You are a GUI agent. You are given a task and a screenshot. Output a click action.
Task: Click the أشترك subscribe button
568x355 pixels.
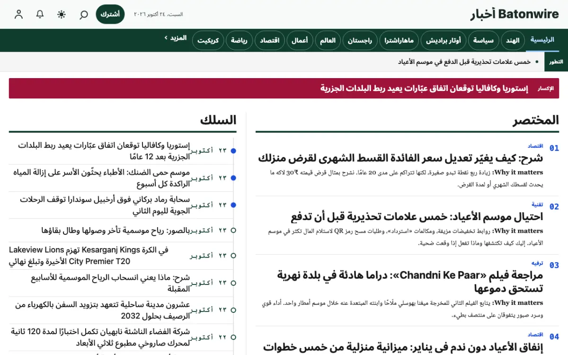point(110,14)
